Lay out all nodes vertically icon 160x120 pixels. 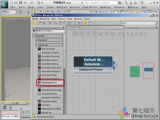point(75,23)
